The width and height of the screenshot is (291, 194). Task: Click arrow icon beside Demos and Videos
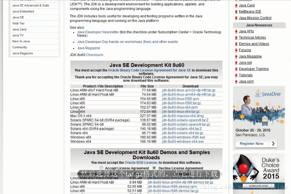point(236,44)
